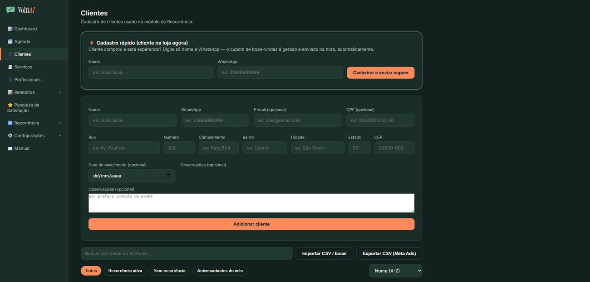Select the Aniversariantes do mês filter chip
Viewport: 590px width, 282px height.
click(220, 271)
